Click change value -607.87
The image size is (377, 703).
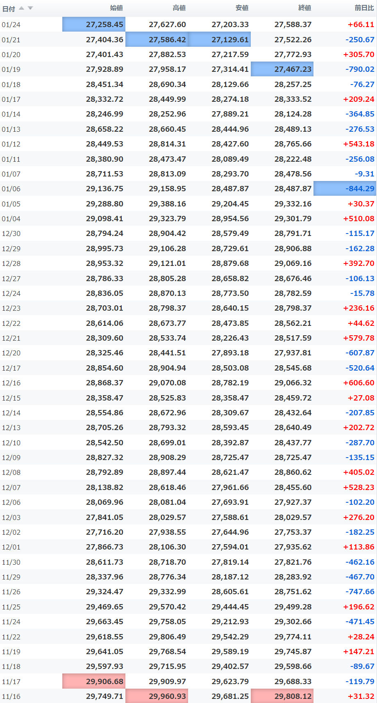[360, 353]
